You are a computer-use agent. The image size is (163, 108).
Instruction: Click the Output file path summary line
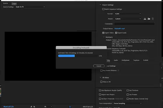click(x=130, y=40)
